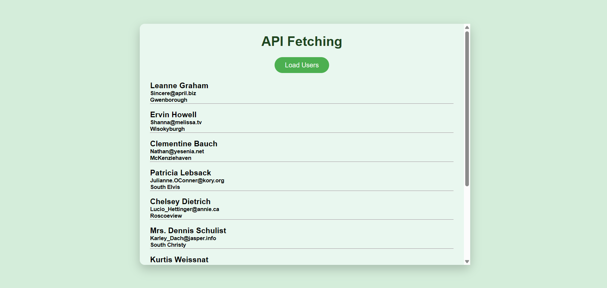Select the Leanne Graham user name
The image size is (607, 288).
point(179,86)
